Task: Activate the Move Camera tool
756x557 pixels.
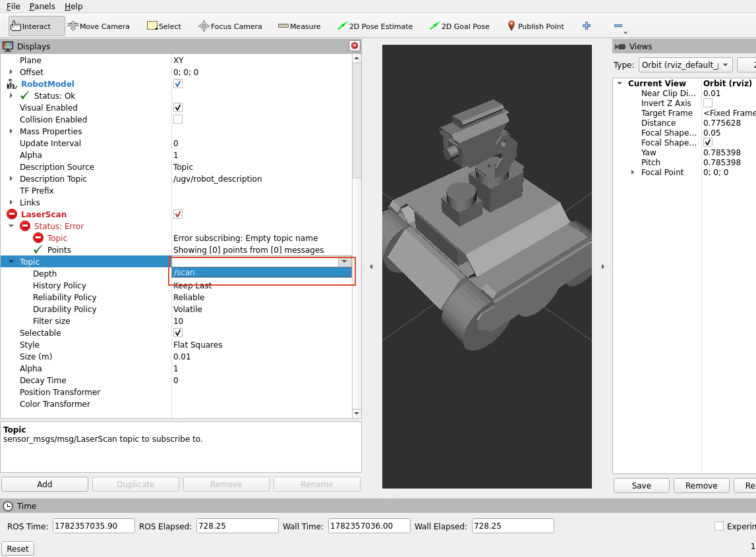Action: point(99,26)
